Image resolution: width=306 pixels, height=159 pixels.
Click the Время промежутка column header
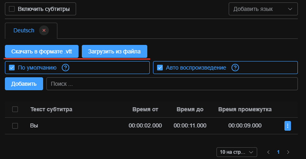[x=245, y=109]
